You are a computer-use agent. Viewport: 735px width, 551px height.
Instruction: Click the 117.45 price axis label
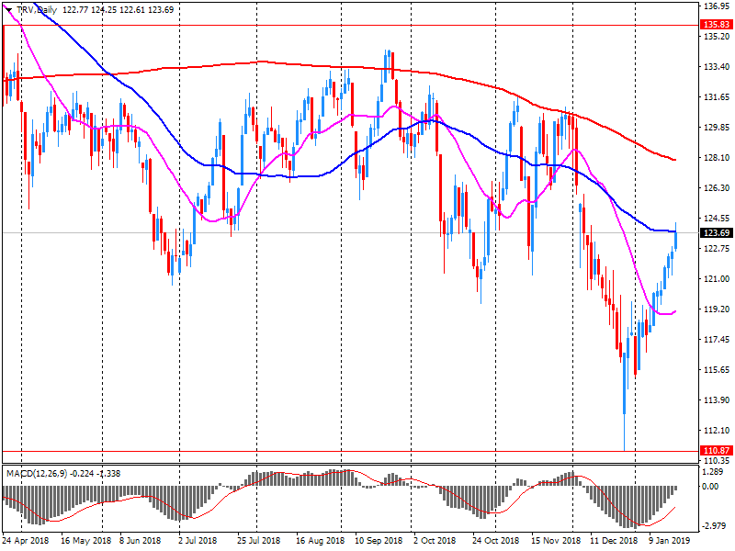coord(717,339)
